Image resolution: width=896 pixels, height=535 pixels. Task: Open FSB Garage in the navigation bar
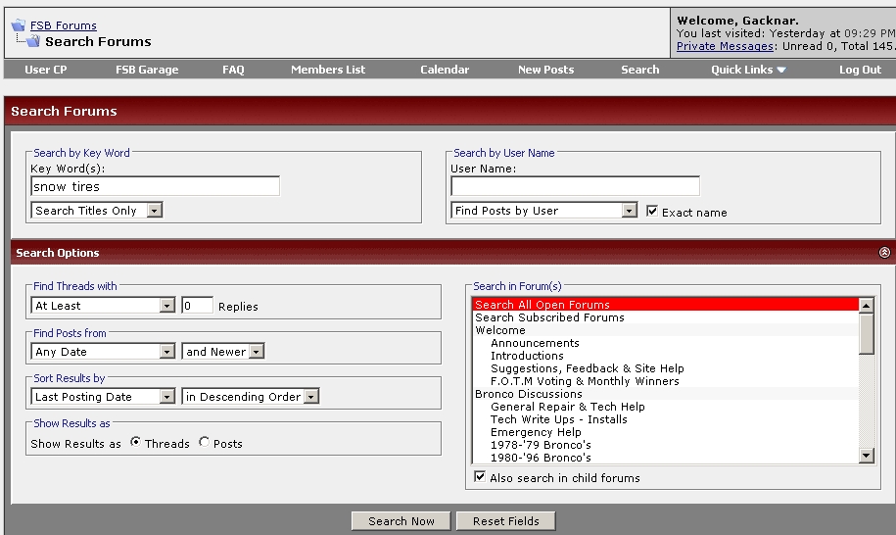[147, 70]
